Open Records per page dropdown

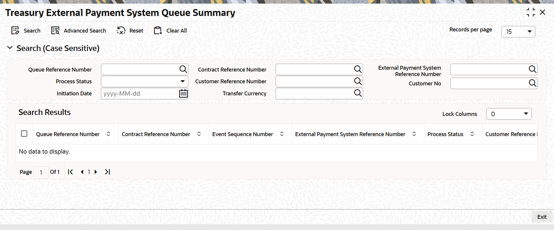click(x=518, y=32)
